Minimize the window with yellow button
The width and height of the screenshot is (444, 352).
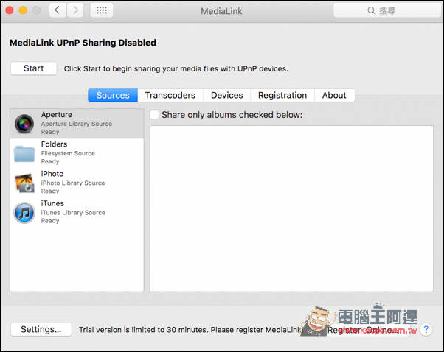coord(23,10)
